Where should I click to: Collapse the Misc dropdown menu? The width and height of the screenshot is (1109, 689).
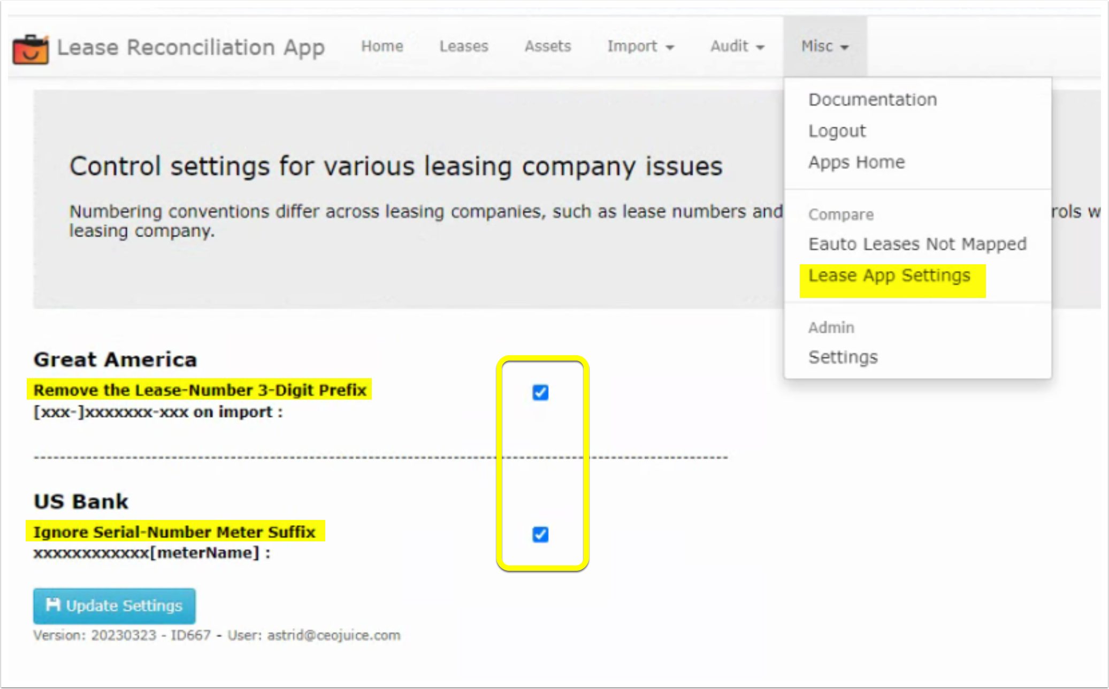pos(824,47)
